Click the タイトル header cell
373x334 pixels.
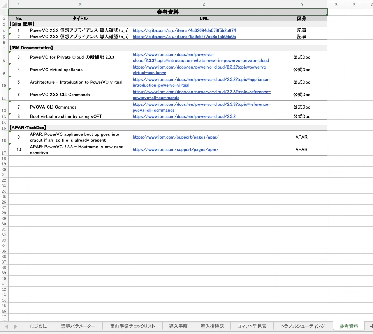(x=81, y=19)
